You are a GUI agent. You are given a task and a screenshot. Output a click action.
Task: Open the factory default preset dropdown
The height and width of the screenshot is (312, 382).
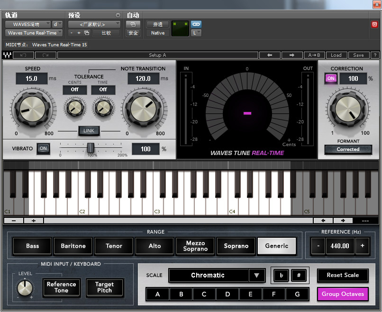click(94, 24)
